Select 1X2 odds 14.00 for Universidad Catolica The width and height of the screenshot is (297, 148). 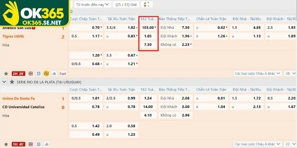[x=148, y=107]
